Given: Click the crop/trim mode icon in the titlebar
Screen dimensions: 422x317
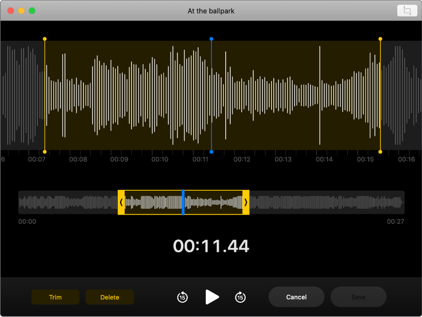Looking at the screenshot, I should click(407, 10).
